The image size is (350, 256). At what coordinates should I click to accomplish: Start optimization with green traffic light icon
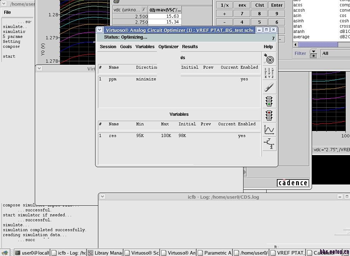(x=269, y=101)
